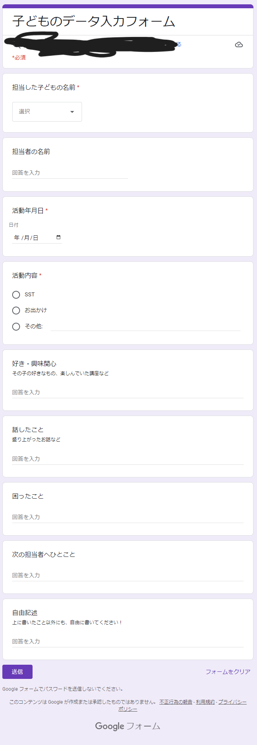Click the その他 free text line
Screen dimensions: 257x745
pyautogui.click(x=145, y=327)
